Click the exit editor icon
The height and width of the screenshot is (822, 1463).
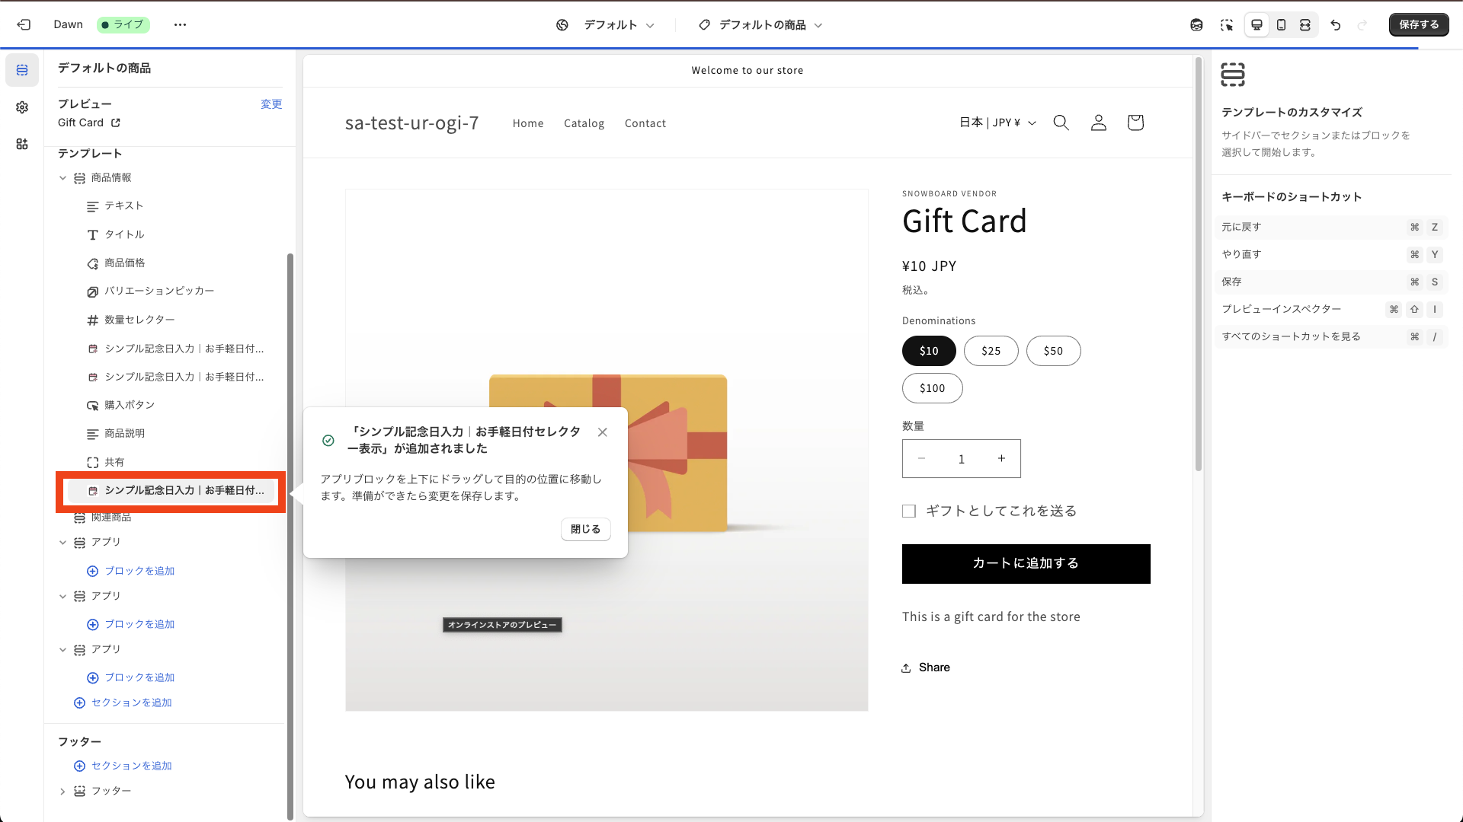[24, 24]
